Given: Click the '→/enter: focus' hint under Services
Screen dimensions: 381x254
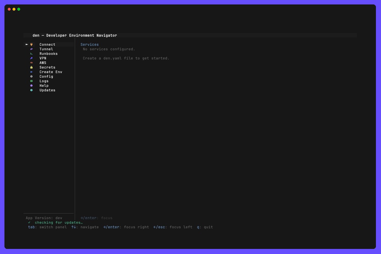Looking at the screenshot, I should click(x=97, y=218).
